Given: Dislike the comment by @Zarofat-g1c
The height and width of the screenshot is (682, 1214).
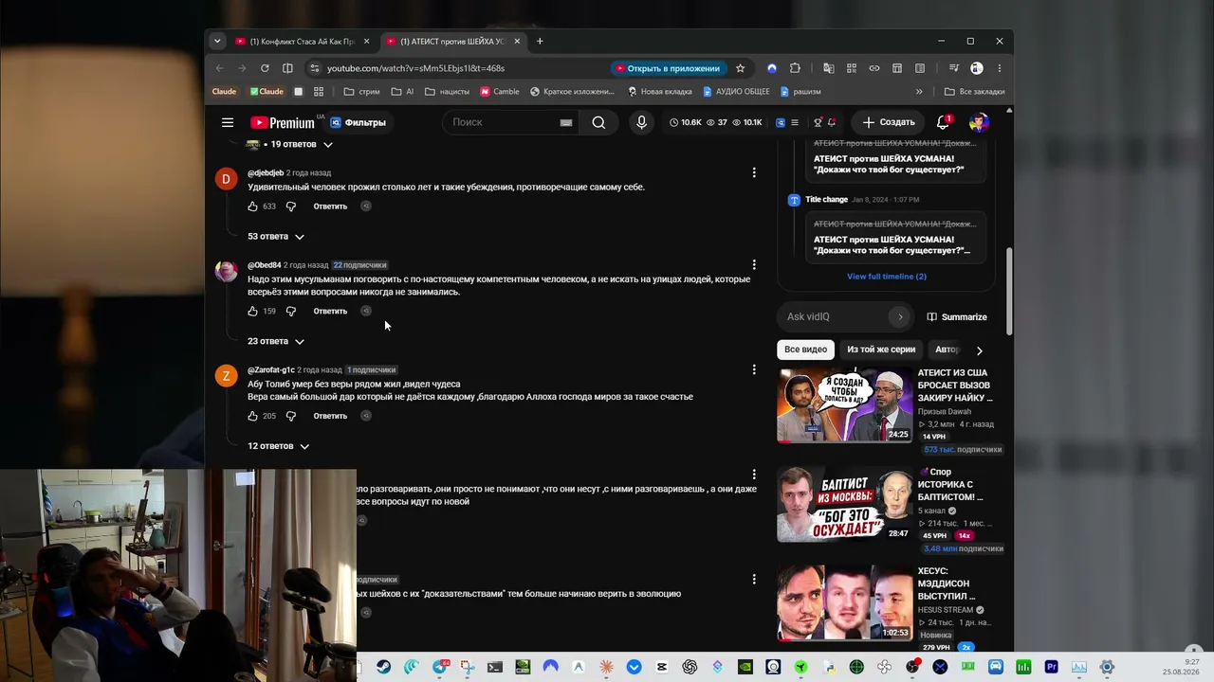Looking at the screenshot, I should (291, 417).
